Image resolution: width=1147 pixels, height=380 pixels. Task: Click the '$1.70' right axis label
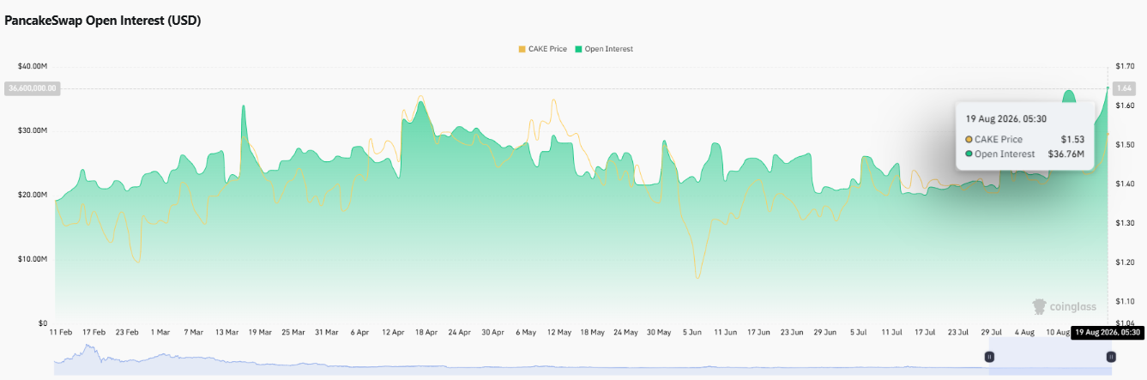pos(1125,66)
